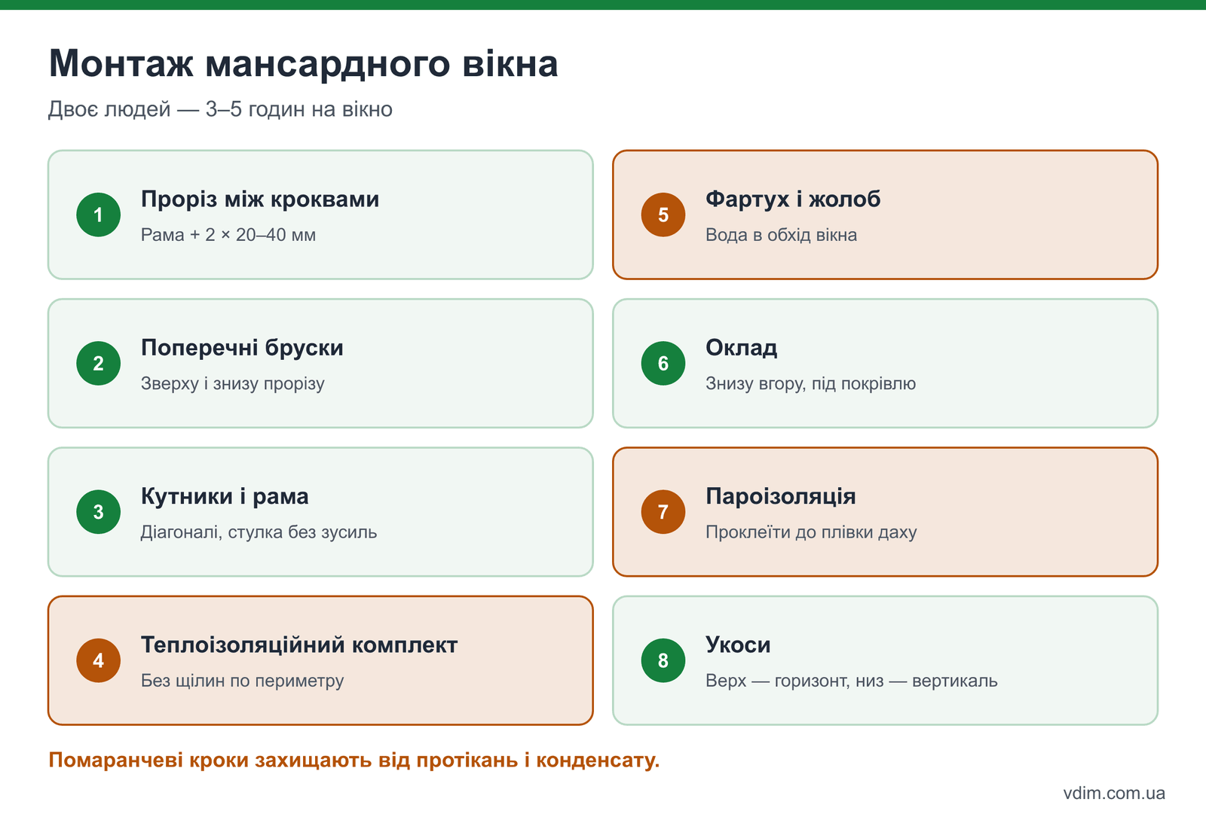Image resolution: width=1206 pixels, height=823 pixels.
Task: Click the main title "Монтаж мансардного вікна"
Action: (303, 63)
